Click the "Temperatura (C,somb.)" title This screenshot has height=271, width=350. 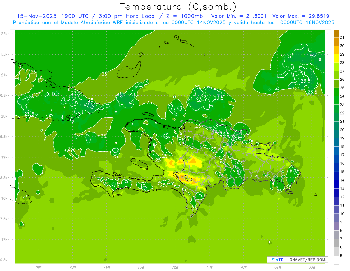(x=178, y=7)
